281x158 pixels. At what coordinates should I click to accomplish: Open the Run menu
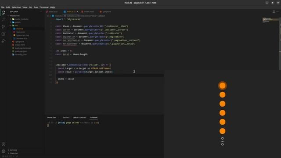tap(36, 7)
